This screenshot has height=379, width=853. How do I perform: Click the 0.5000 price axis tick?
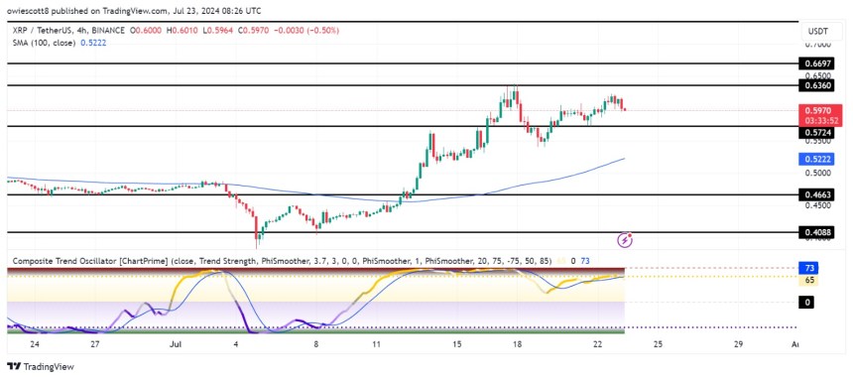(x=817, y=174)
